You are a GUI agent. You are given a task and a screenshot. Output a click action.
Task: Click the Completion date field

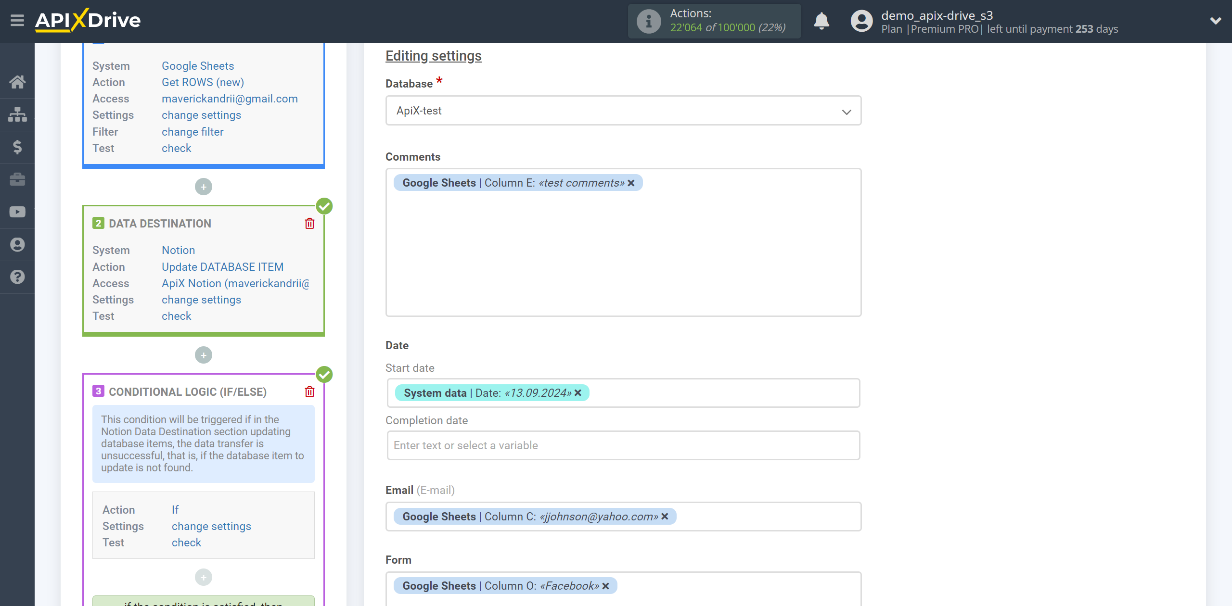[623, 445]
